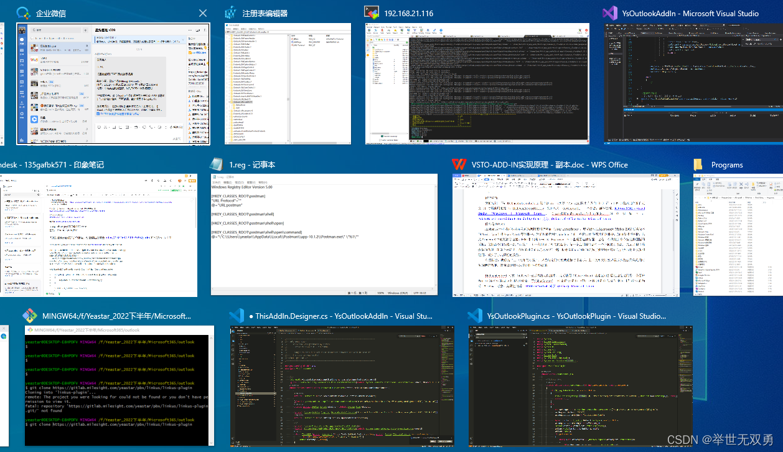The height and width of the screenshot is (452, 783).
Task: Switch to the ThisAddIn.Designer.cs VS Code thumbnail
Action: coord(342,385)
